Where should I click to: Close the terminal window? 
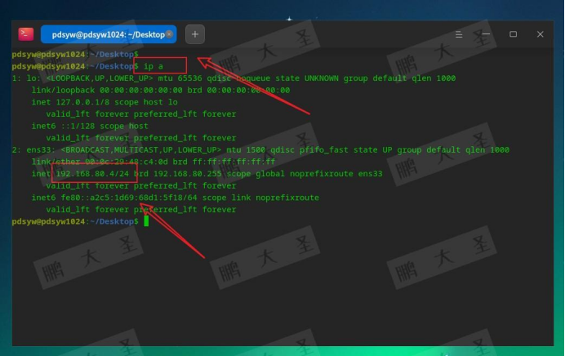click(x=541, y=34)
